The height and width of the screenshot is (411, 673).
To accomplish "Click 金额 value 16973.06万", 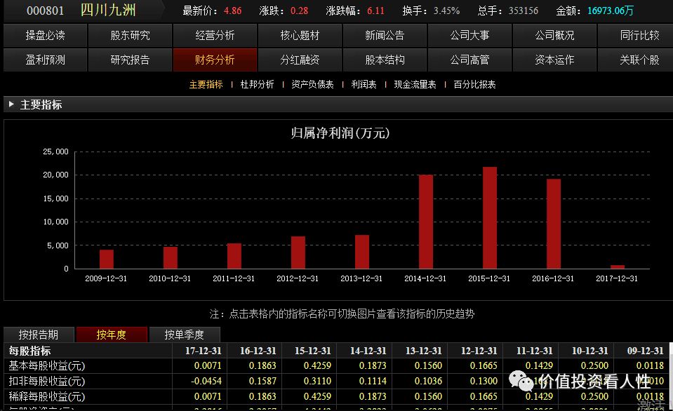I will pos(611,11).
